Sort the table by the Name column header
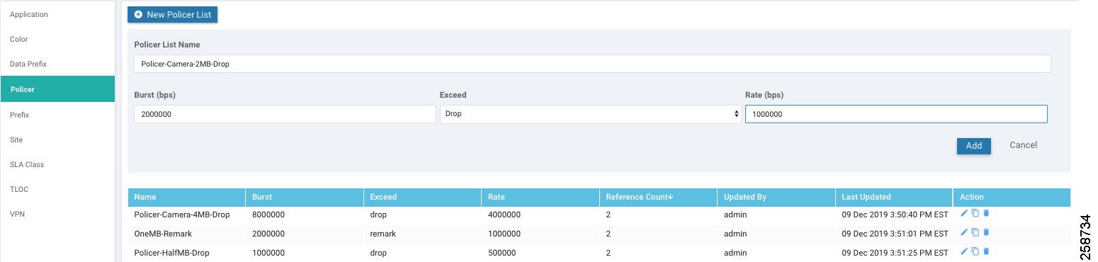Viewport: 1098px width, 262px height. click(145, 197)
